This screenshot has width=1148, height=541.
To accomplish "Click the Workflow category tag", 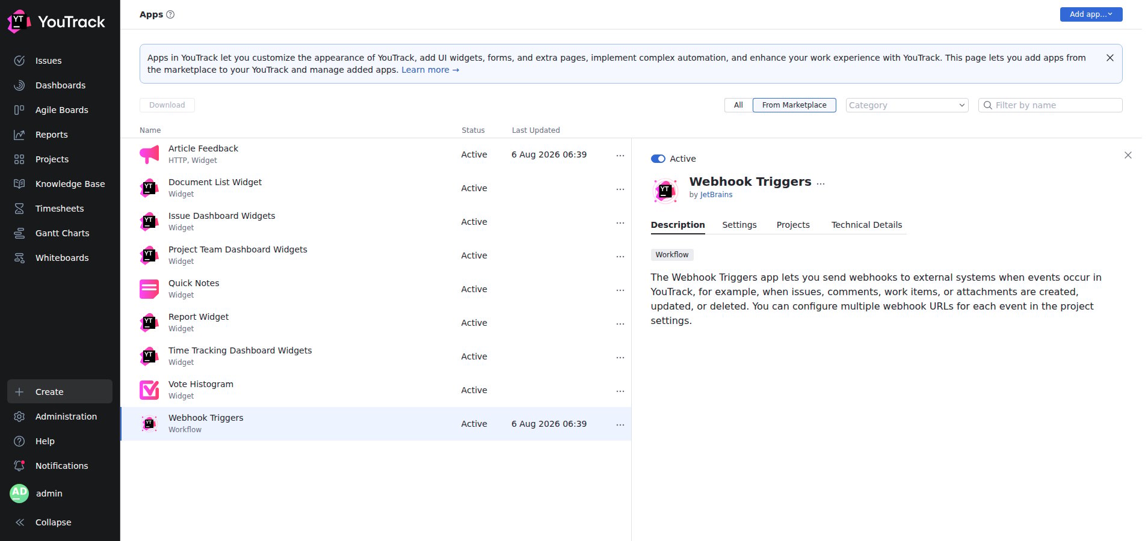I will coord(672,255).
